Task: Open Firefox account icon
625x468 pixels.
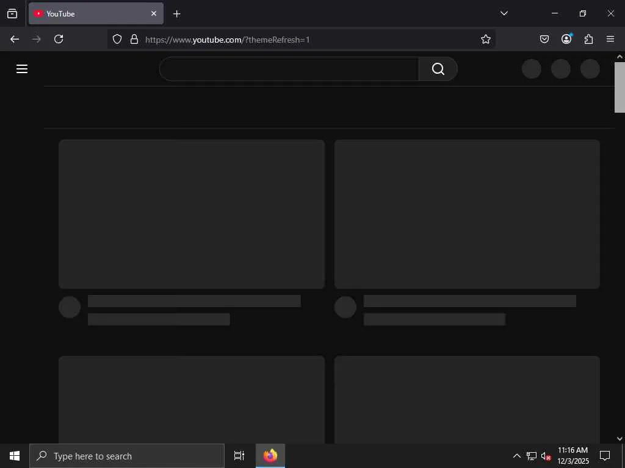Action: click(566, 39)
